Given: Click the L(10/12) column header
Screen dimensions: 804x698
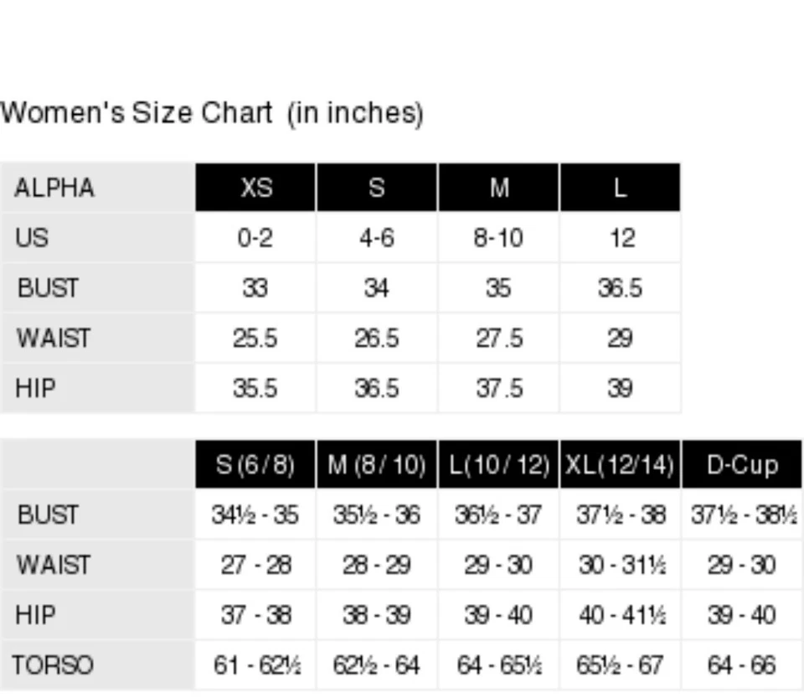Looking at the screenshot, I should (498, 464).
